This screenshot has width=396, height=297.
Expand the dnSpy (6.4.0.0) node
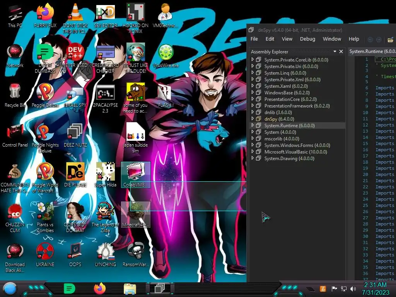pos(253,119)
